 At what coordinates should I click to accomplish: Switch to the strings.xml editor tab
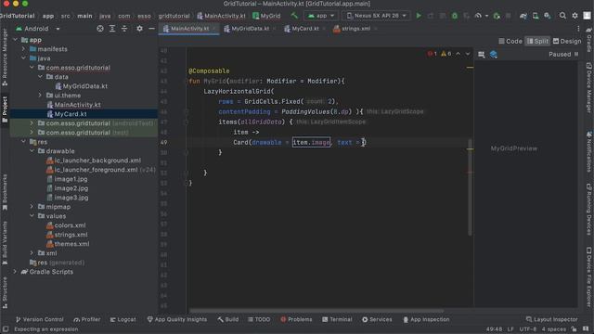tap(355, 29)
